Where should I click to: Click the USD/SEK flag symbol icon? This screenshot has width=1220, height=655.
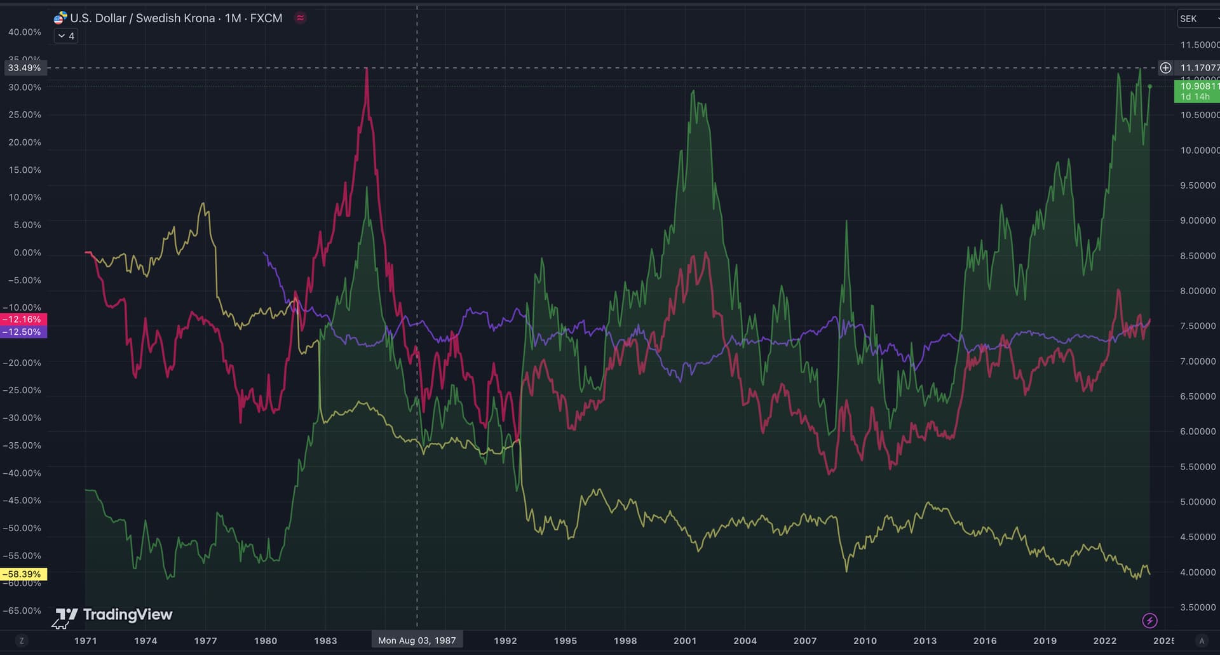click(60, 18)
